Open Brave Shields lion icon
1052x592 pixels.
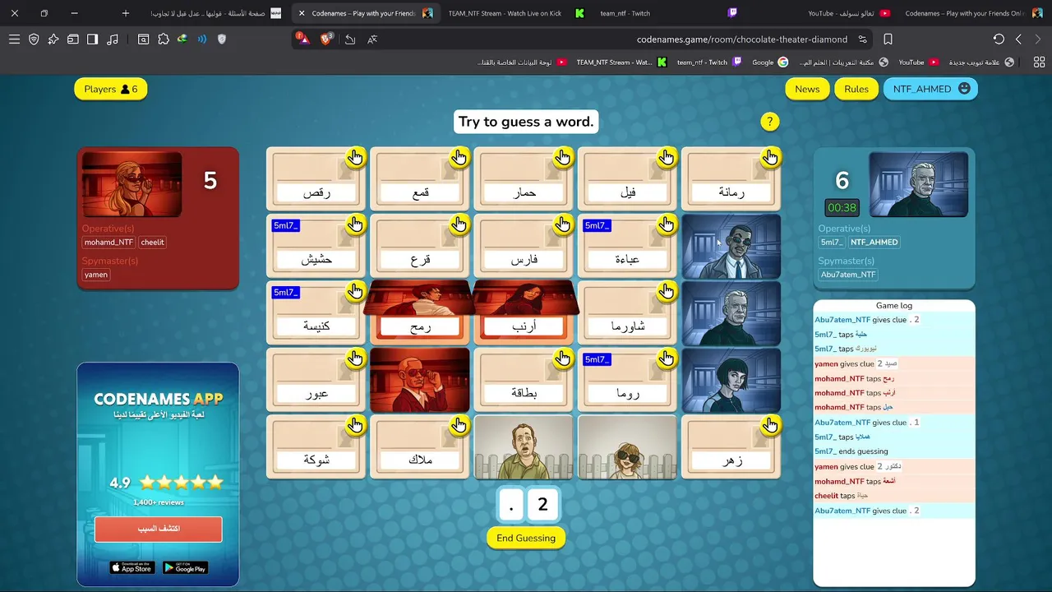point(326,39)
